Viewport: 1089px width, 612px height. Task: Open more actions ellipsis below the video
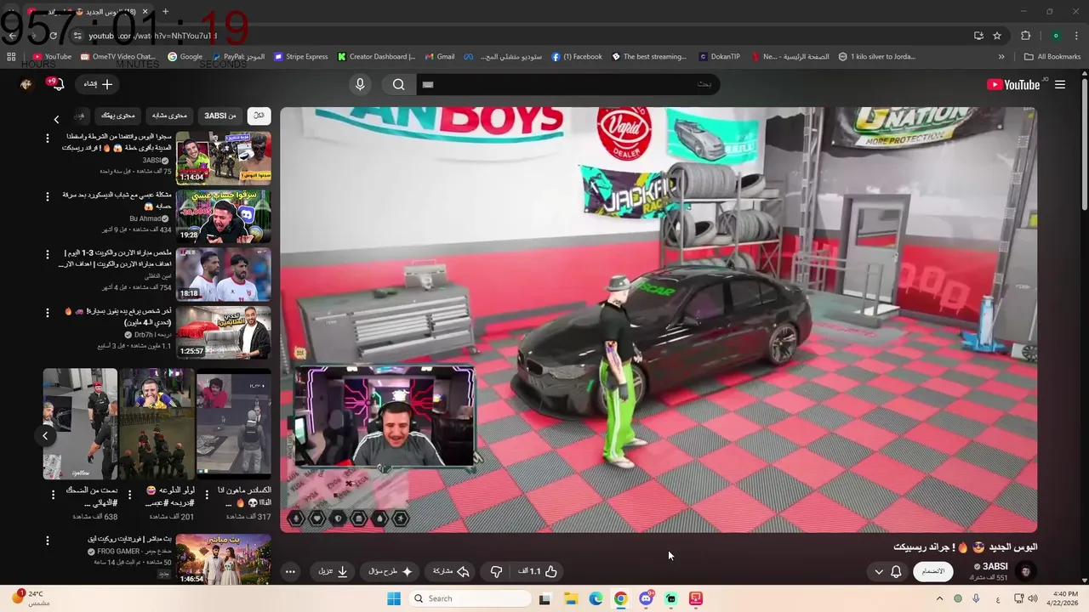click(x=290, y=571)
